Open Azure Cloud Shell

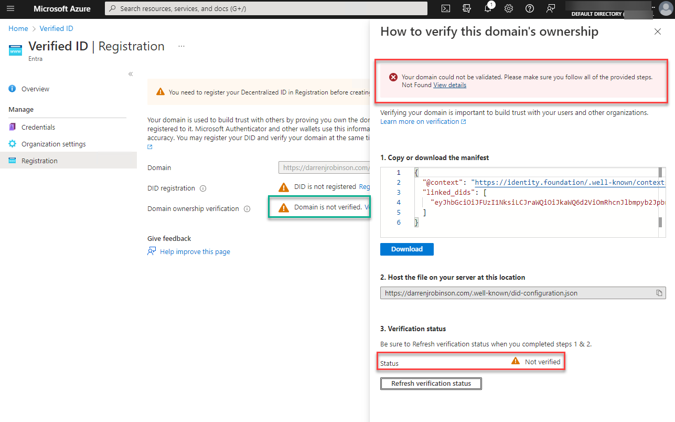tap(445, 8)
